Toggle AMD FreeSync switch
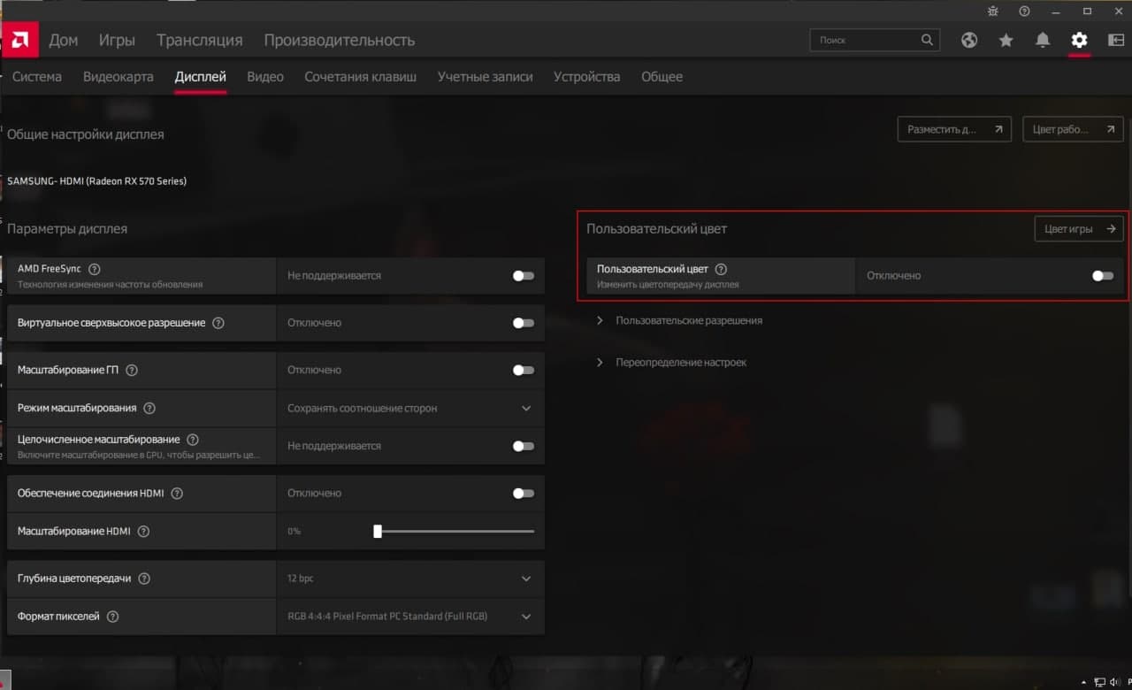Viewport: 1132px width, 690px height. point(524,276)
